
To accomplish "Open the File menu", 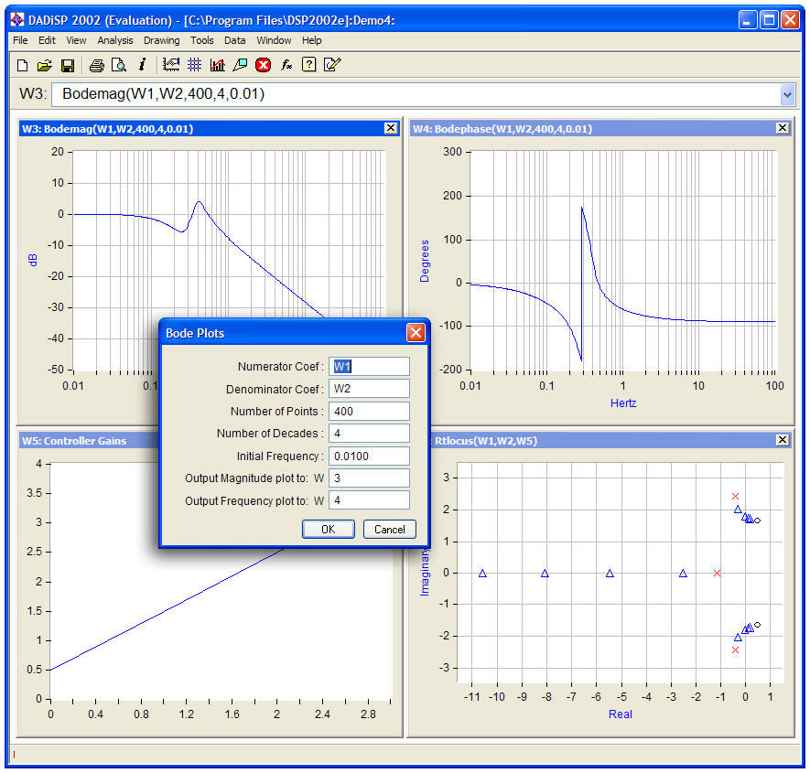I will (20, 40).
